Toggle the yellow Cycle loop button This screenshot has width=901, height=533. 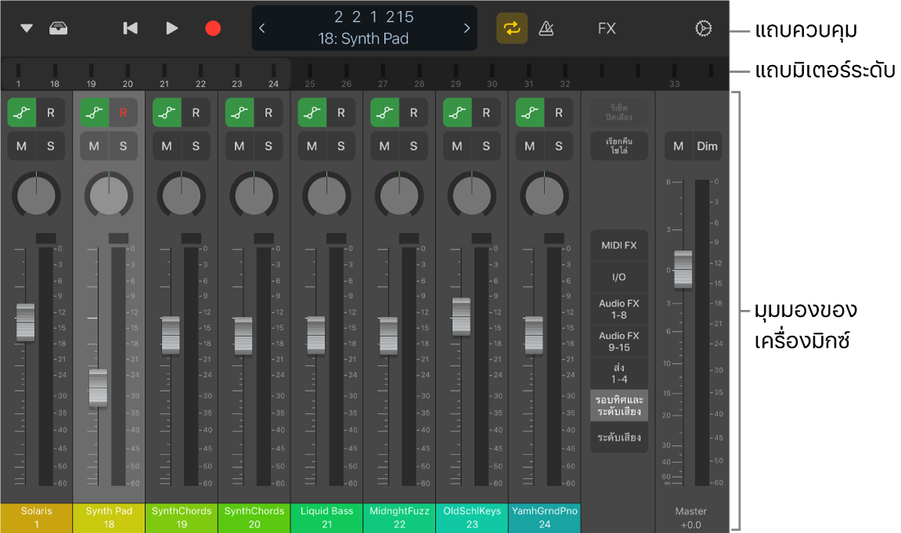[x=512, y=28]
